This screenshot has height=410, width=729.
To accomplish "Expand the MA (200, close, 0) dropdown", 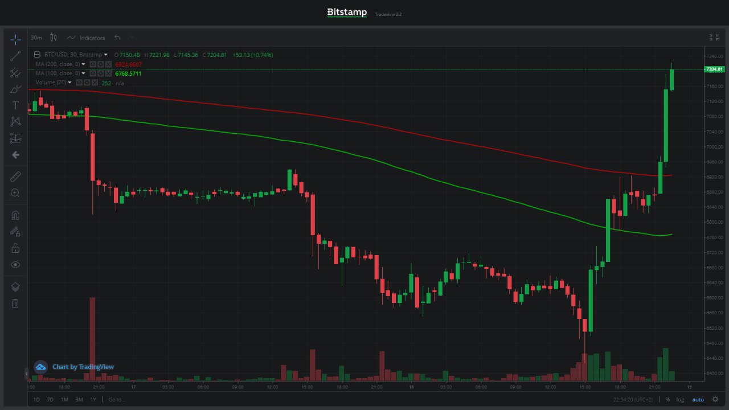I will pos(83,64).
